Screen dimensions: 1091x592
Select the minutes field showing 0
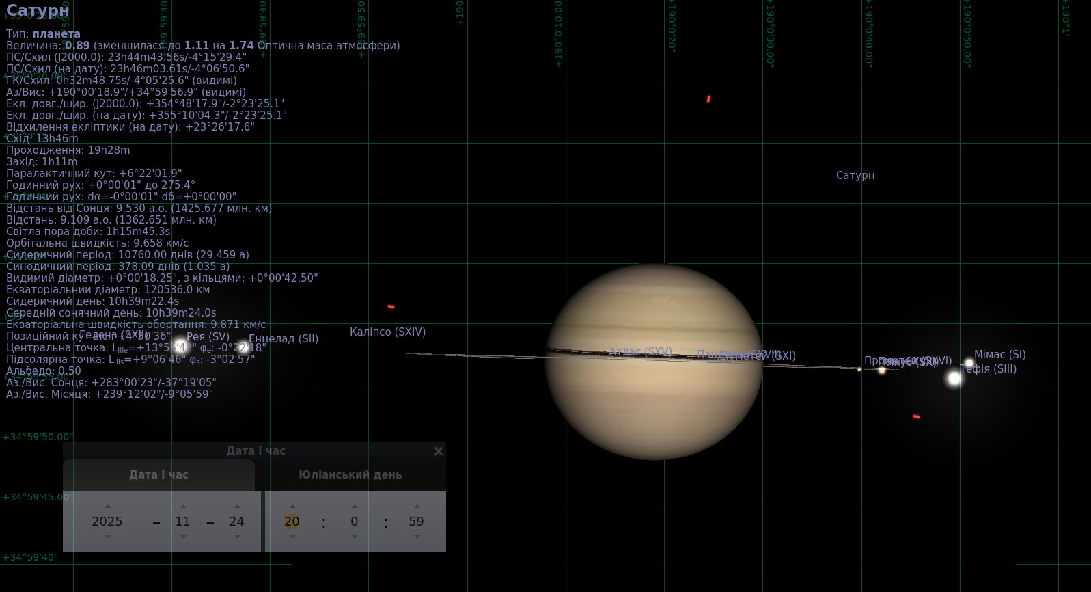pos(354,522)
